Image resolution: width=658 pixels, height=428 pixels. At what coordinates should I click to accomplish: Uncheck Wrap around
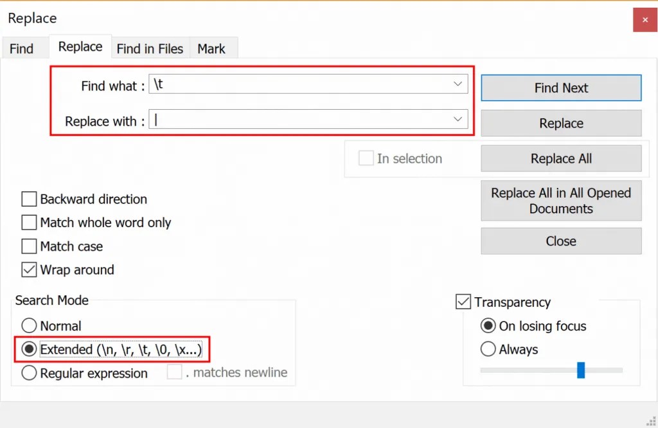click(29, 270)
